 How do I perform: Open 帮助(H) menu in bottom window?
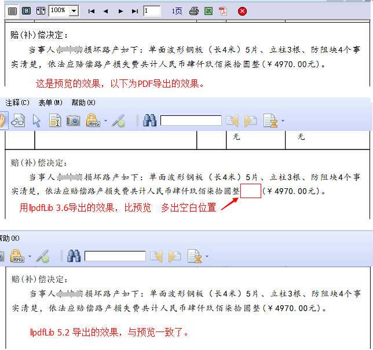[x=9, y=238]
